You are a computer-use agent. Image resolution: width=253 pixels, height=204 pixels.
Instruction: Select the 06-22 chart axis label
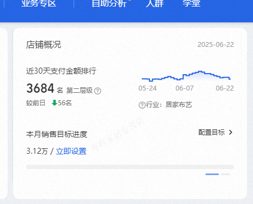pos(225,88)
